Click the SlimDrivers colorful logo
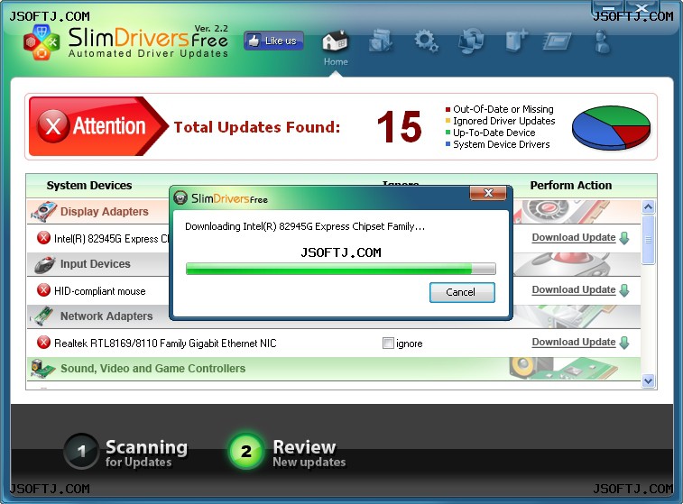This screenshot has width=683, height=504. 42,41
